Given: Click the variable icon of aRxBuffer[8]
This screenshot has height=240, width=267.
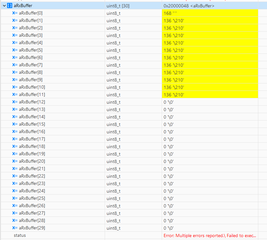Looking at the screenshot, I should click(15, 72).
